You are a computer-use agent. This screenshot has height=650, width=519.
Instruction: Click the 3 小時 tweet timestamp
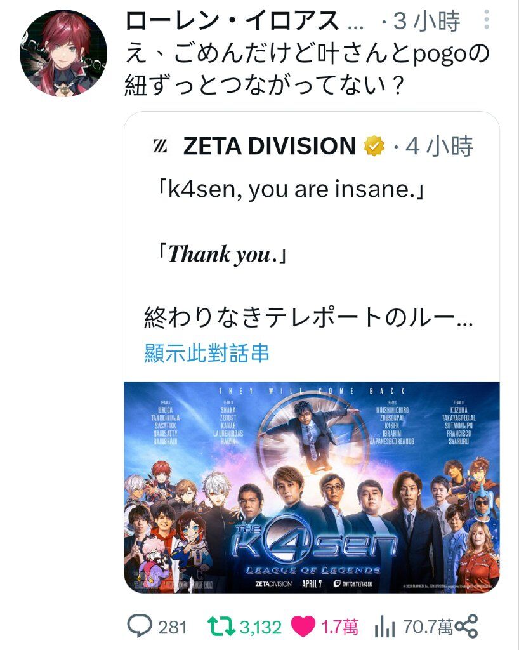[426, 21]
